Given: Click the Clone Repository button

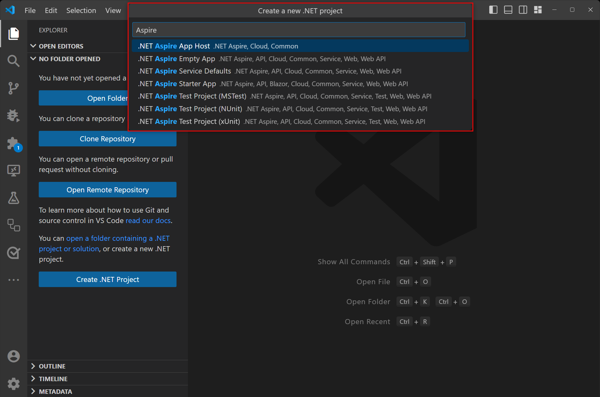Looking at the screenshot, I should point(108,139).
